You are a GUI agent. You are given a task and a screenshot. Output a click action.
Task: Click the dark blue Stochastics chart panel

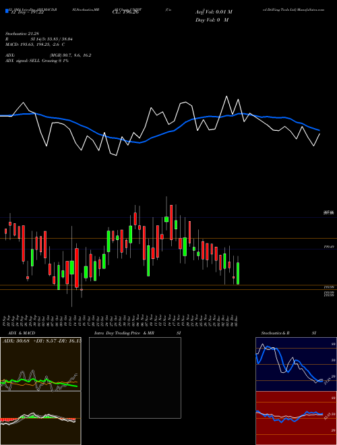(x=296, y=364)
